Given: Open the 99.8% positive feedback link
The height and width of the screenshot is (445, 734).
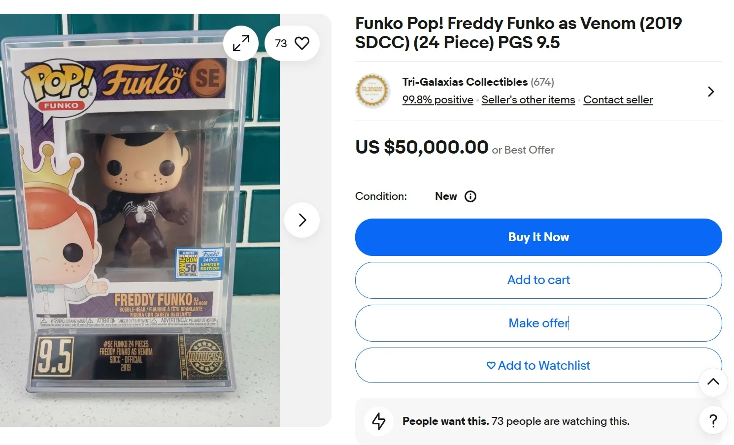Looking at the screenshot, I should click(437, 100).
